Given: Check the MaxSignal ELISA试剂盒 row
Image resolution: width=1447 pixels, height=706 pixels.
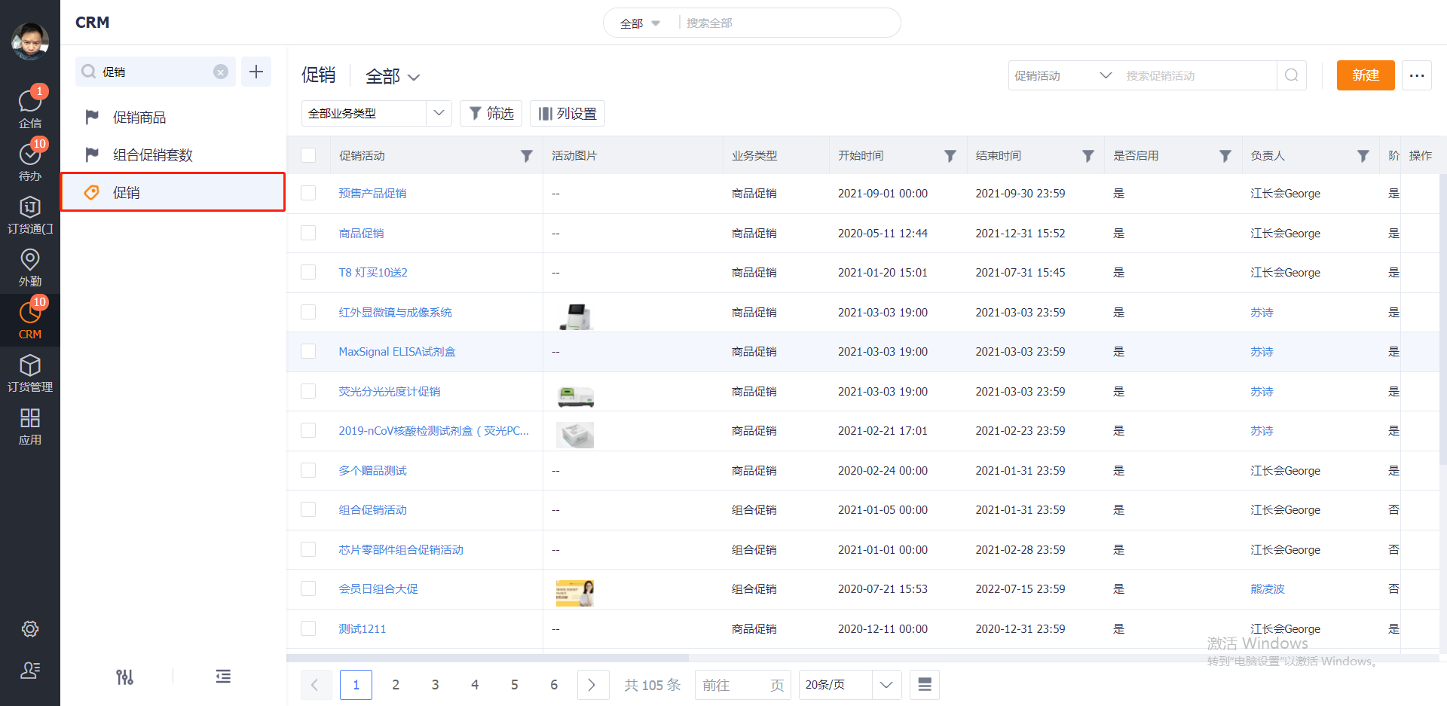Looking at the screenshot, I should (x=308, y=351).
